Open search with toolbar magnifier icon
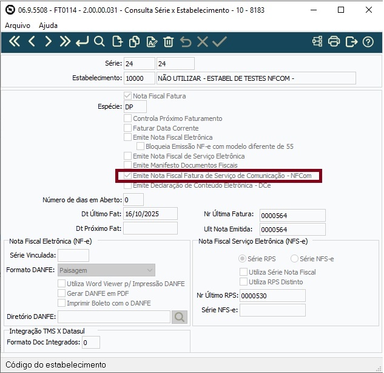 99,41
